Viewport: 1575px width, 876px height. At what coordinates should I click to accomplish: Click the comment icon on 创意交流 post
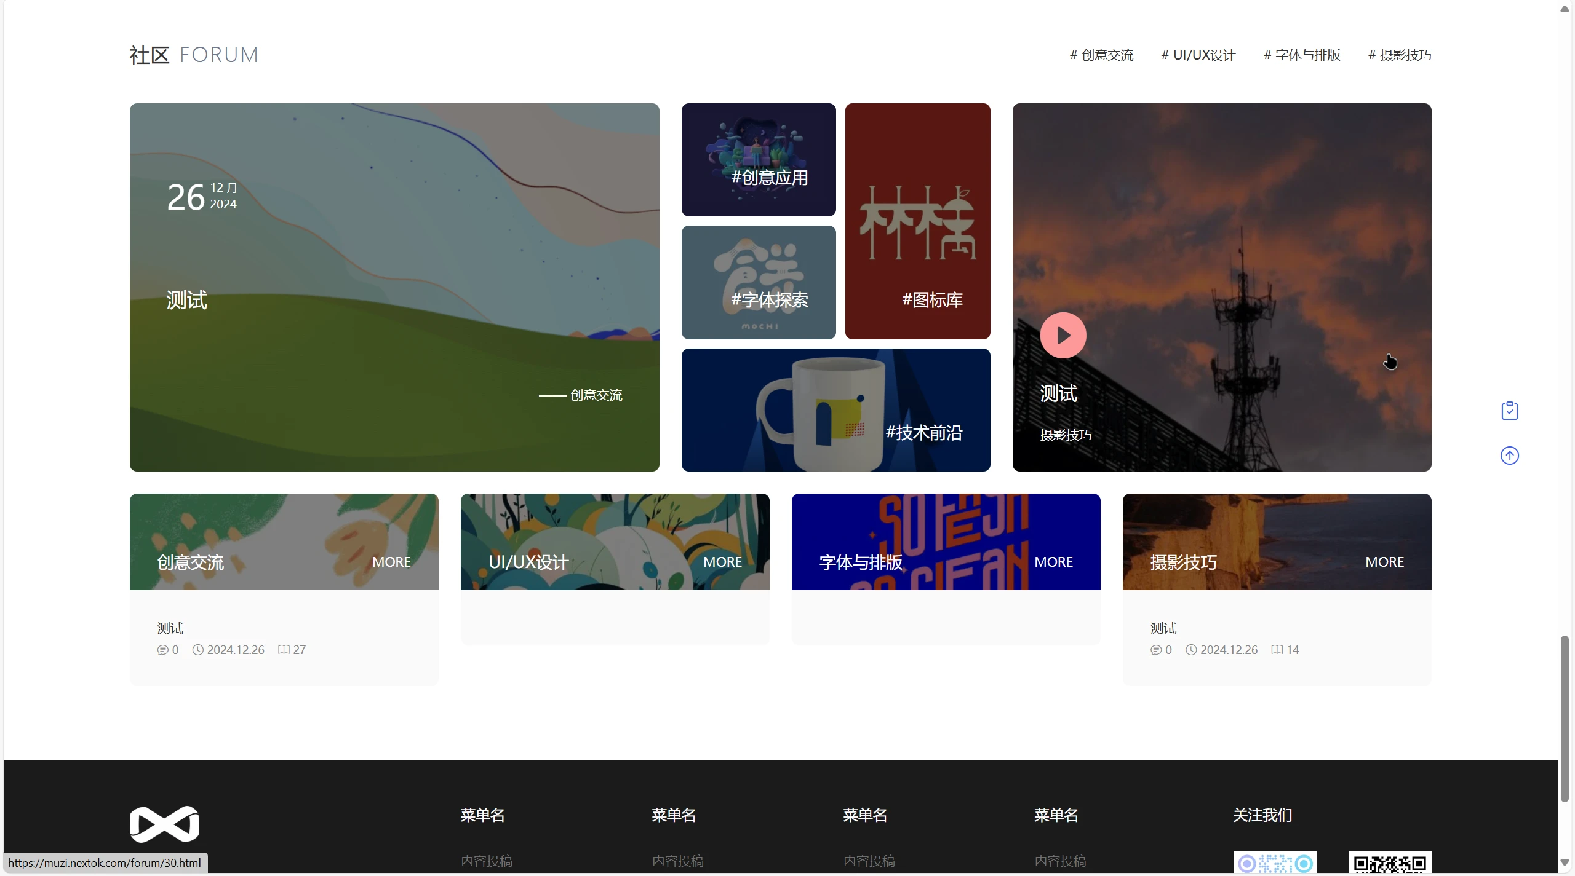[162, 650]
